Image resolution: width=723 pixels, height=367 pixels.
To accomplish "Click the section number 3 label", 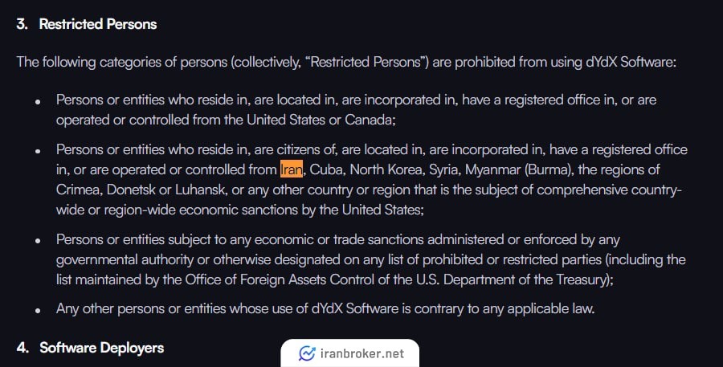I will pyautogui.click(x=22, y=24).
